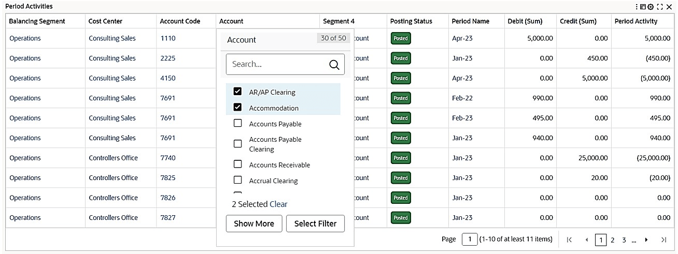678x254 pixels.
Task: Click the Select Filter button
Action: pyautogui.click(x=315, y=223)
